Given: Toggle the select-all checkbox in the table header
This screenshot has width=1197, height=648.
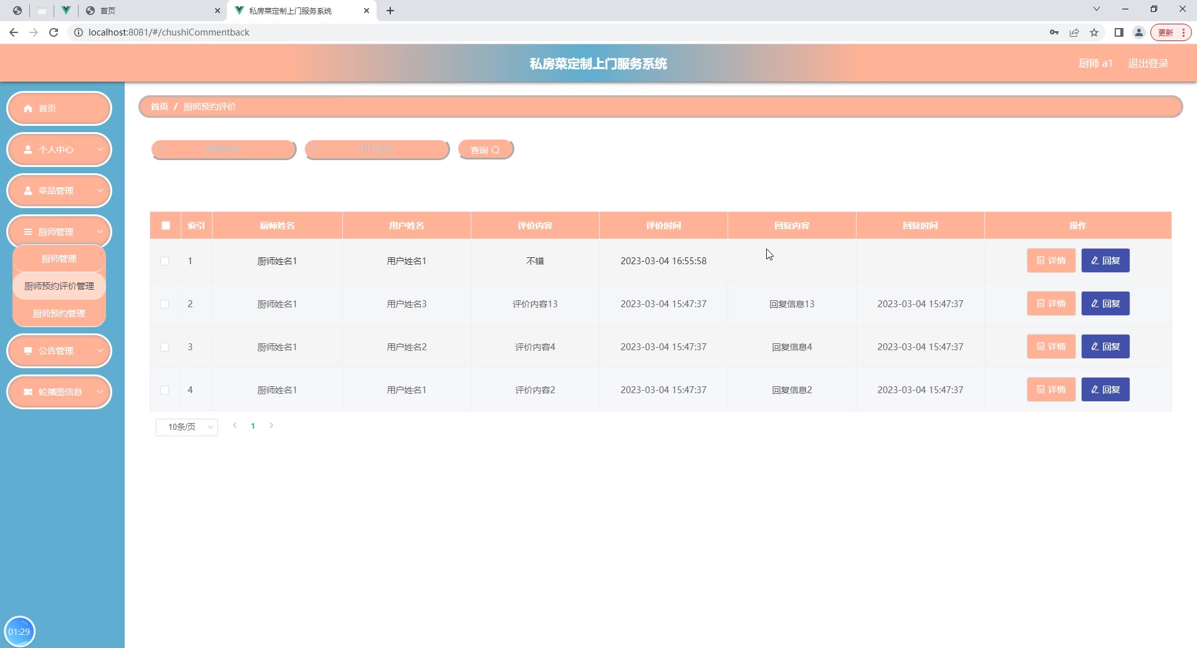Looking at the screenshot, I should pyautogui.click(x=166, y=226).
